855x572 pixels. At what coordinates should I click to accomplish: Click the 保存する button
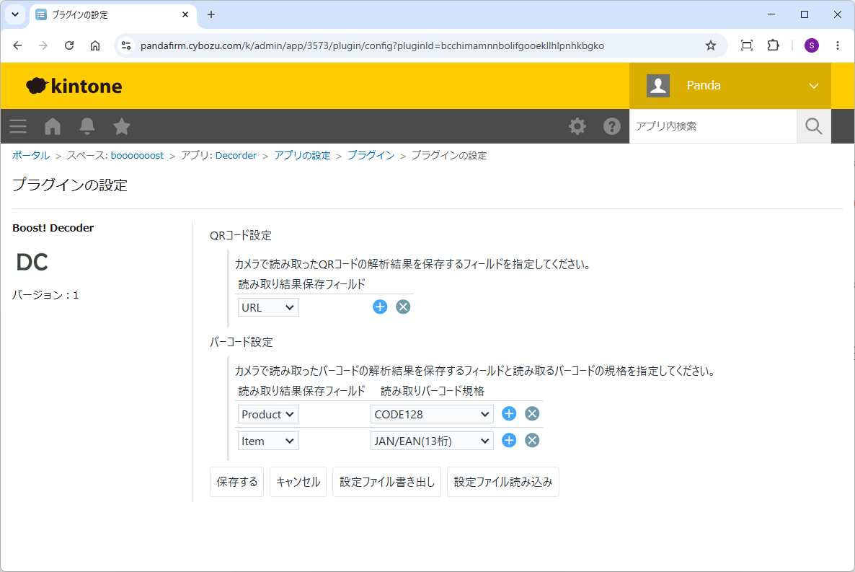coord(236,482)
